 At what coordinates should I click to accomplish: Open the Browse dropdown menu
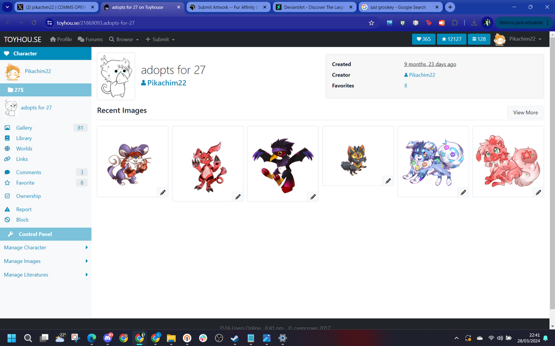[x=124, y=39]
